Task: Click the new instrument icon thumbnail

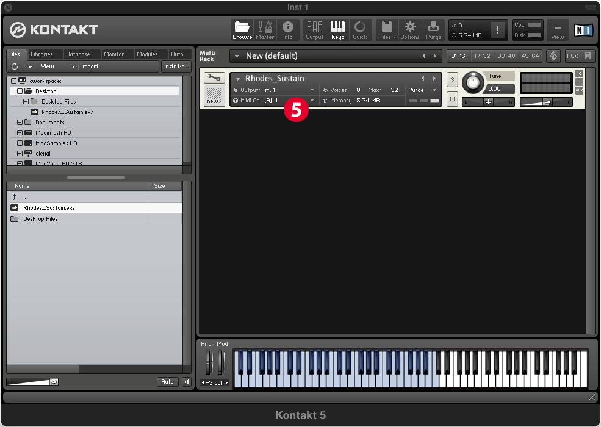Action: click(x=214, y=95)
